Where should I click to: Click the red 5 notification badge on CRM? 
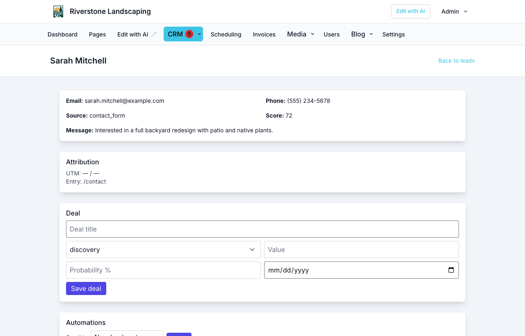pos(189,34)
